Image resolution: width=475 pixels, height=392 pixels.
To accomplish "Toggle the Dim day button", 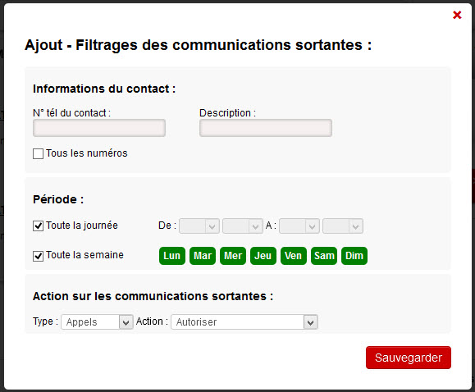I will click(x=354, y=256).
